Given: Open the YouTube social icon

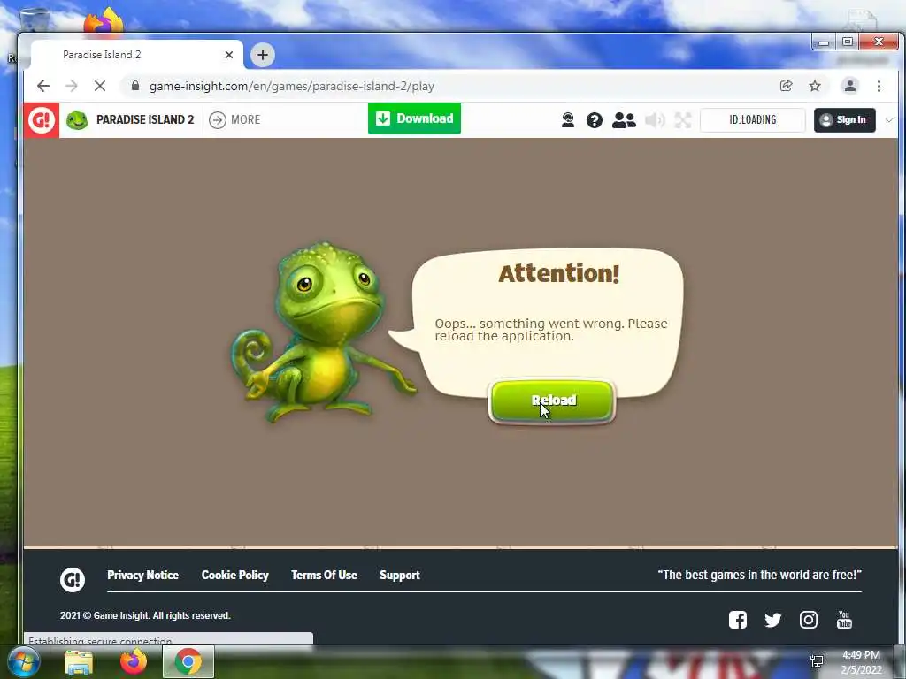Looking at the screenshot, I should point(844,620).
